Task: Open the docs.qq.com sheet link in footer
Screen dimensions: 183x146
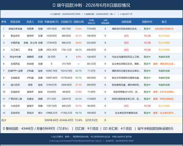Action: (x=76, y=141)
